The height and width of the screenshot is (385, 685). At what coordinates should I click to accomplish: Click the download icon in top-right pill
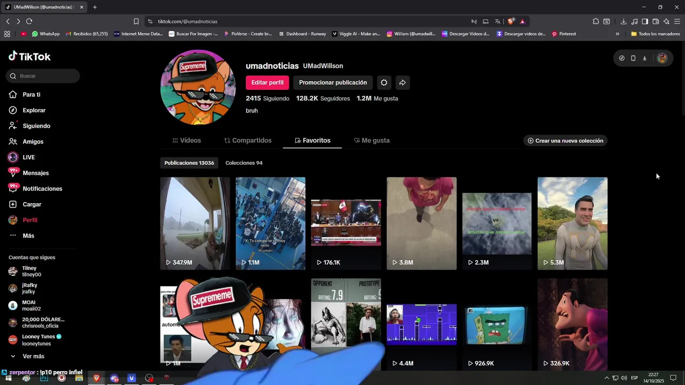645,58
